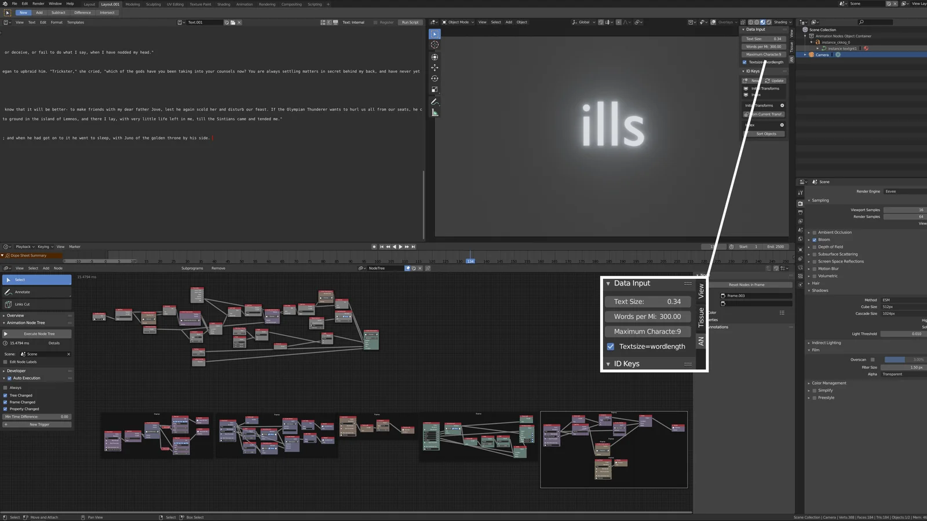Switch to the Scripting workspace tab
Image resolution: width=927 pixels, height=521 pixels.
point(315,4)
